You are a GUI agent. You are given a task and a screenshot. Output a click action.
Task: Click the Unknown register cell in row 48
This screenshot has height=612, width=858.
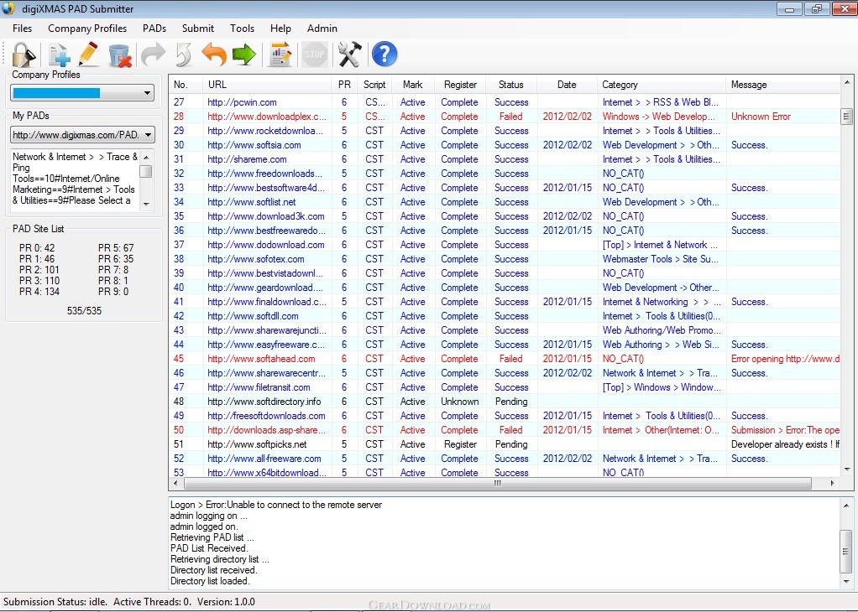[x=460, y=402]
